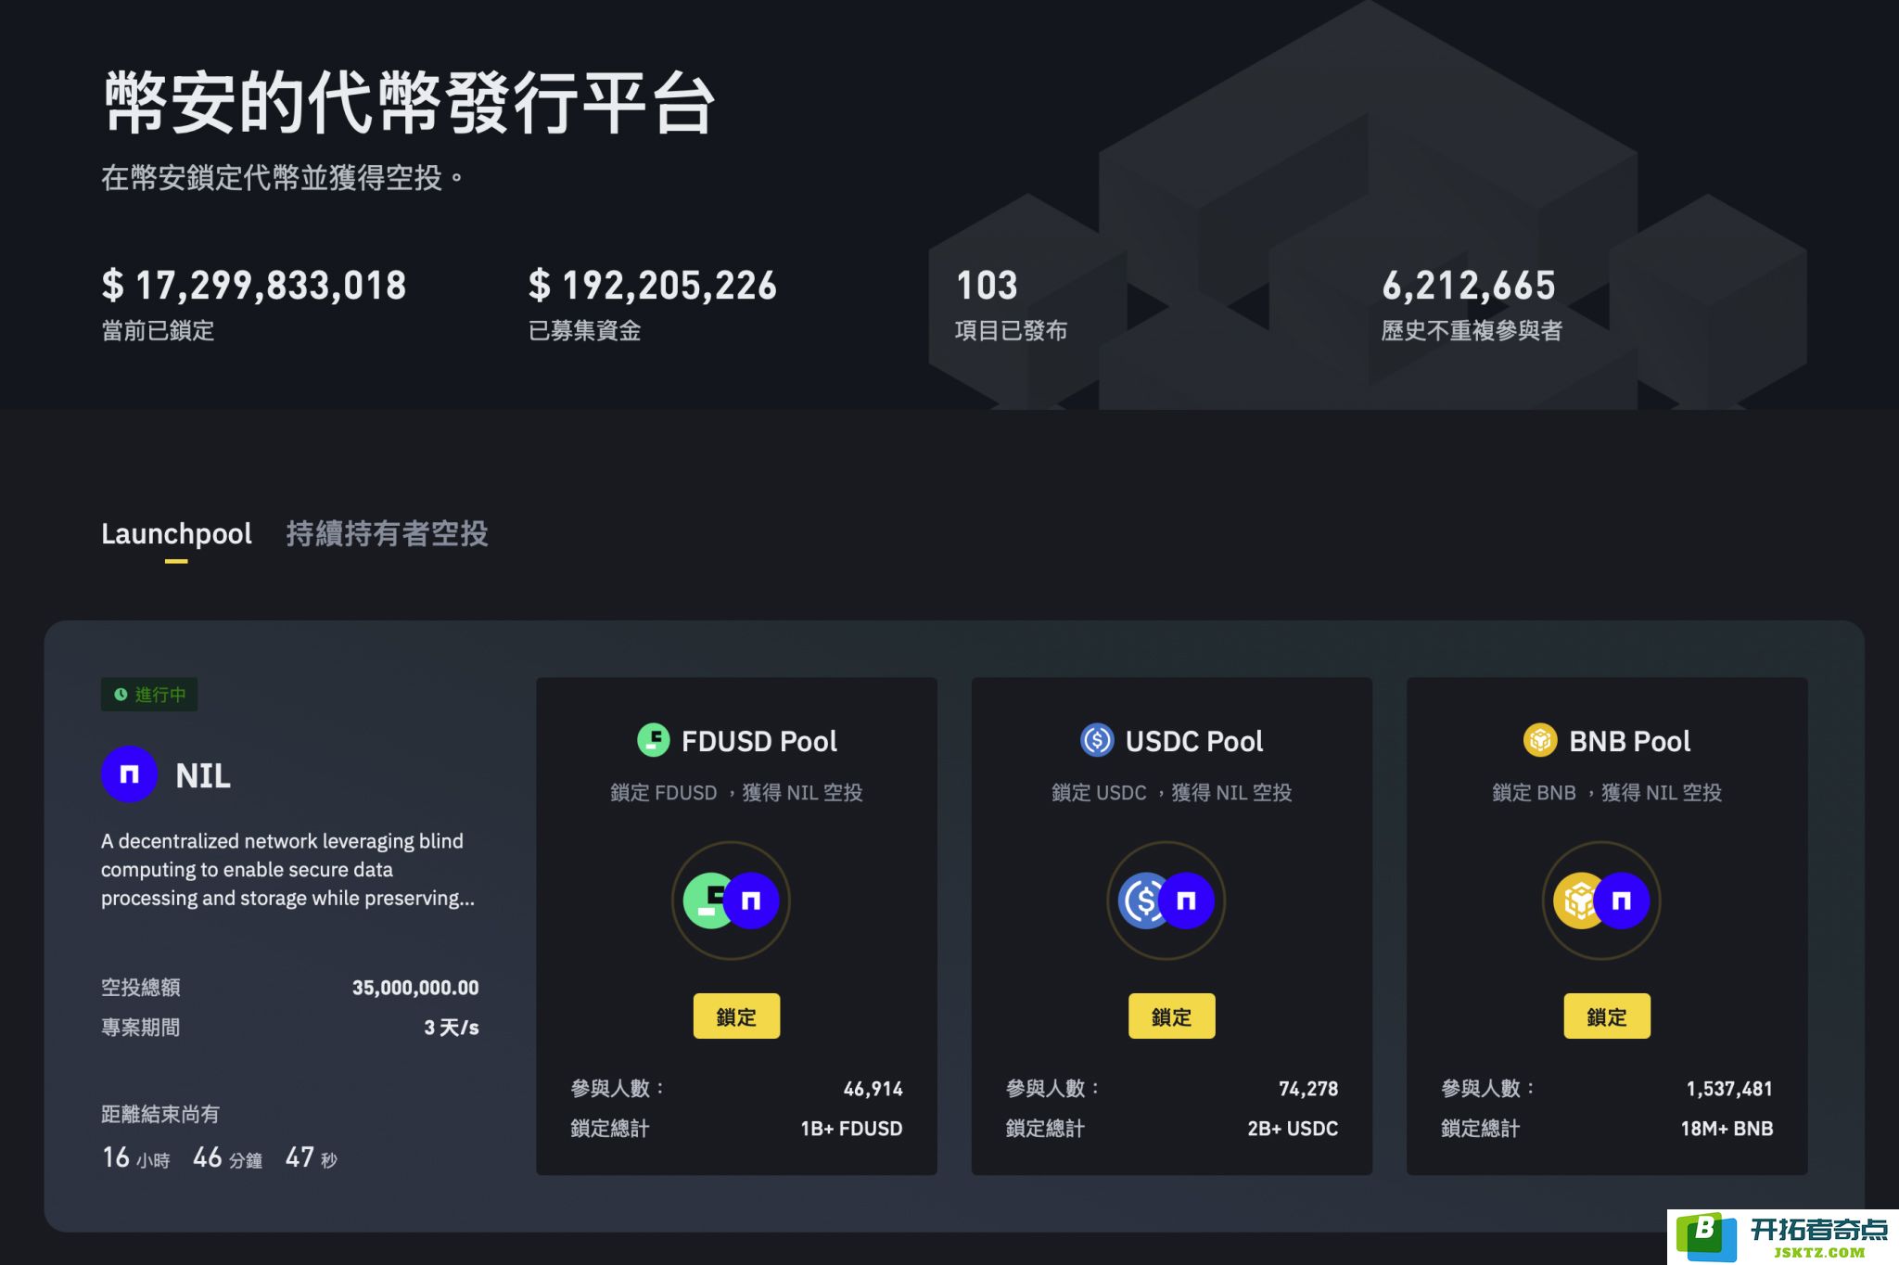Click the 幣安的代幣發行平台 heading
Image resolution: width=1899 pixels, height=1265 pixels.
[x=409, y=102]
